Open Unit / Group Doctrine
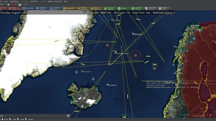Viewport: 216px width, 121px height. click(151, 9)
